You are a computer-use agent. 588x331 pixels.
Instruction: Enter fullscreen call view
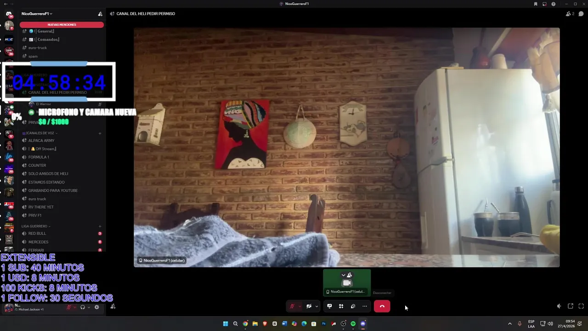pos(581,306)
